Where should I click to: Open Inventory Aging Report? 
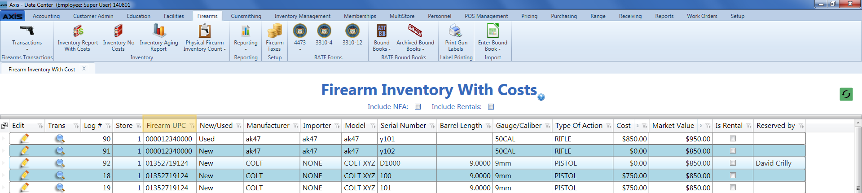(159, 37)
